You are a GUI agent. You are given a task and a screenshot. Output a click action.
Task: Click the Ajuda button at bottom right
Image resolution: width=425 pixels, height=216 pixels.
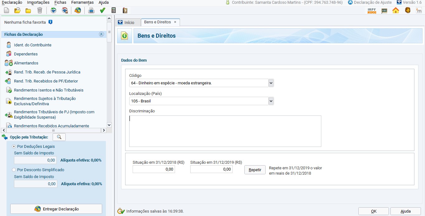click(x=405, y=211)
